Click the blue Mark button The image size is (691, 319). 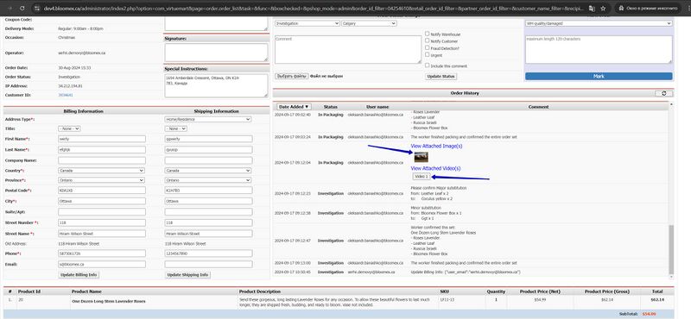599,76
